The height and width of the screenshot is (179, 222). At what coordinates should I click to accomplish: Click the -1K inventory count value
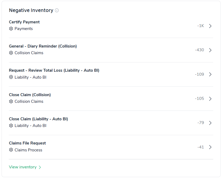coord(201,26)
